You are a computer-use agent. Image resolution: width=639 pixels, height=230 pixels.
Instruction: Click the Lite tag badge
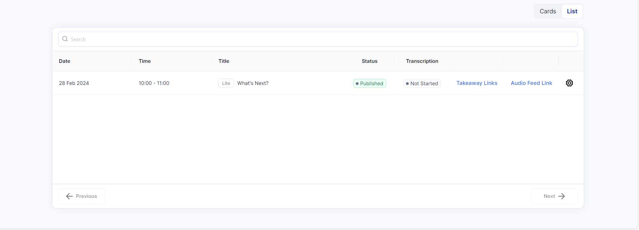tap(226, 83)
